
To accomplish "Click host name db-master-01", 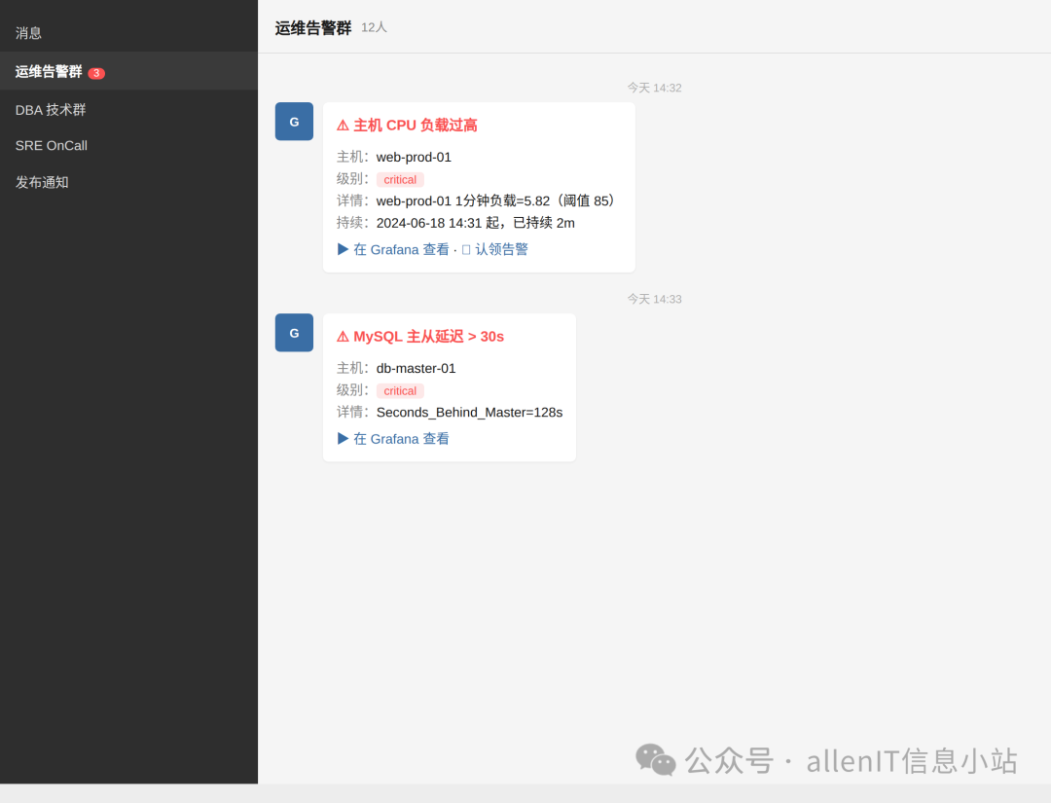I will (416, 368).
